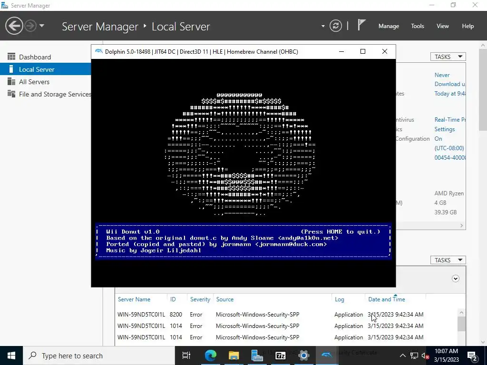Select the event row with ID 8200
The image size is (487, 365).
pos(286,315)
